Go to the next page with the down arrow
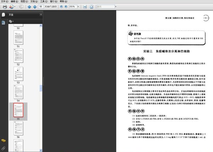The image size is (213, 152). click(x=34, y=7)
